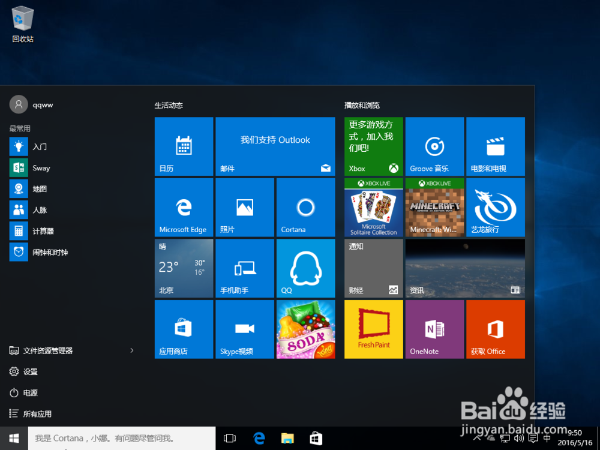Click the Windows Start button
Viewport: 600px width, 450px height.
coord(14,438)
